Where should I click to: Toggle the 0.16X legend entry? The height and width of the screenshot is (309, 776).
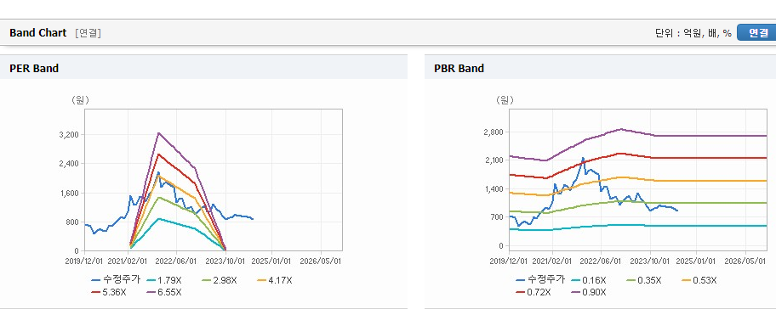[588, 280]
